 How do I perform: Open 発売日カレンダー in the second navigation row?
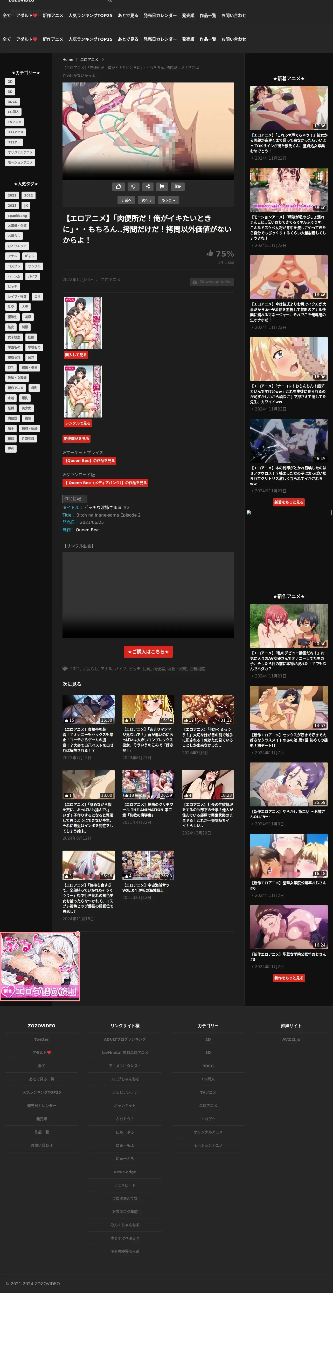pyautogui.click(x=160, y=39)
